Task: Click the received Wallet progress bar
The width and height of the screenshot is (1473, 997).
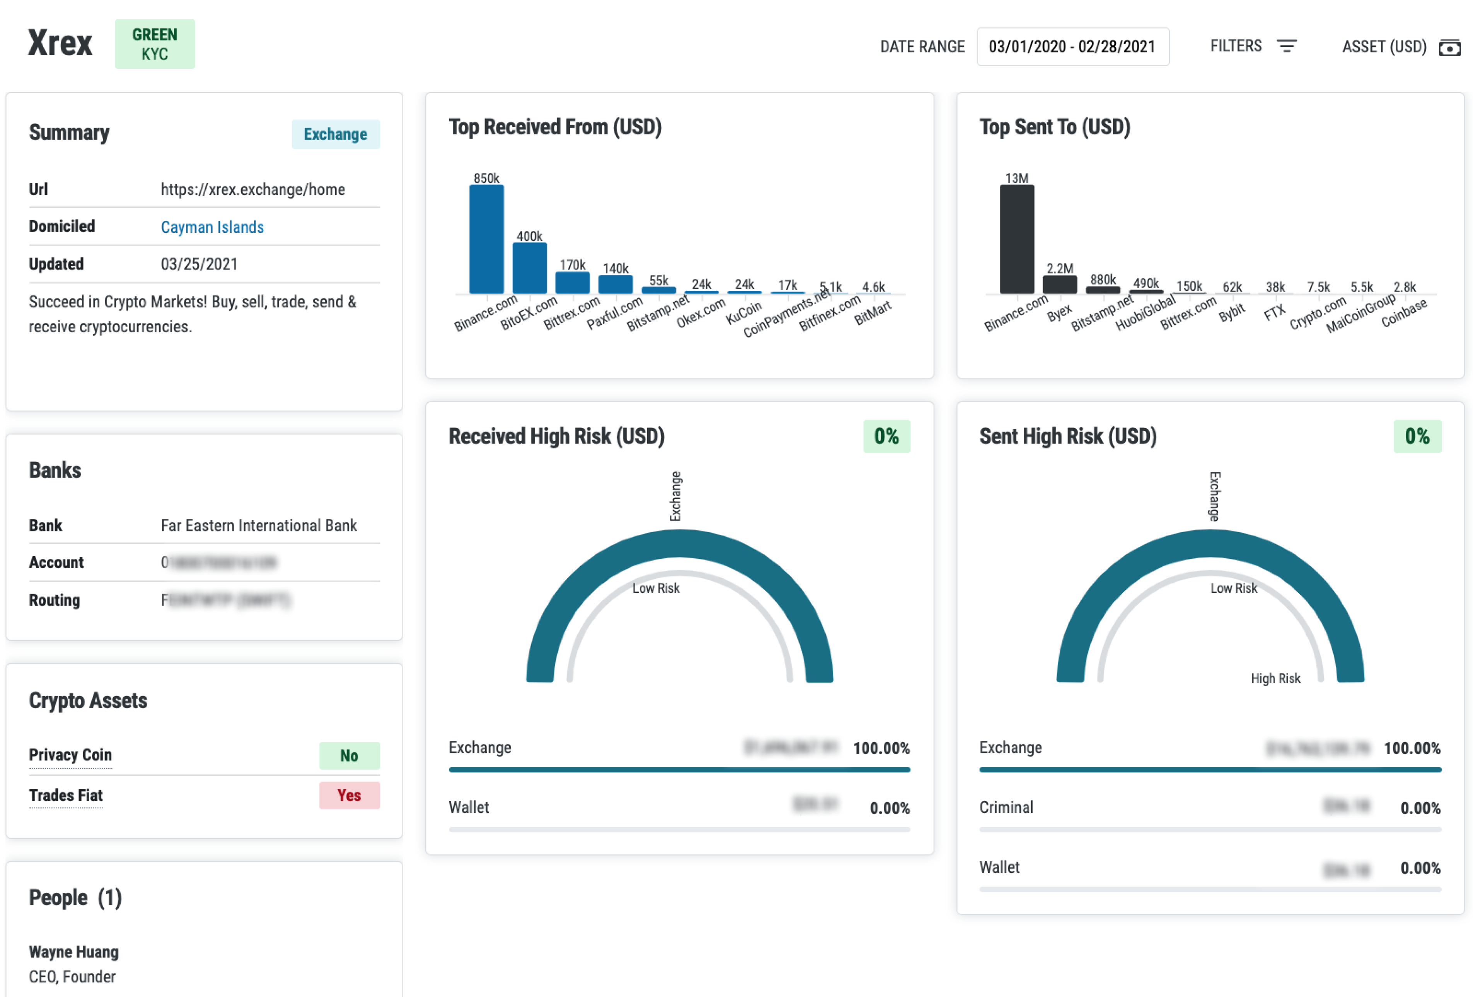Action: 679,829
